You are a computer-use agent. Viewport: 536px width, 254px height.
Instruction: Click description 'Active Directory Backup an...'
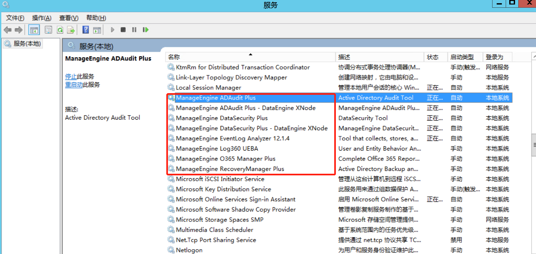point(378,169)
